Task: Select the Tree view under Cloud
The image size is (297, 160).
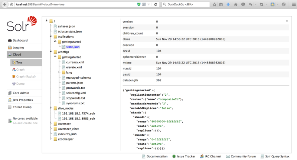Action: coord(19,62)
